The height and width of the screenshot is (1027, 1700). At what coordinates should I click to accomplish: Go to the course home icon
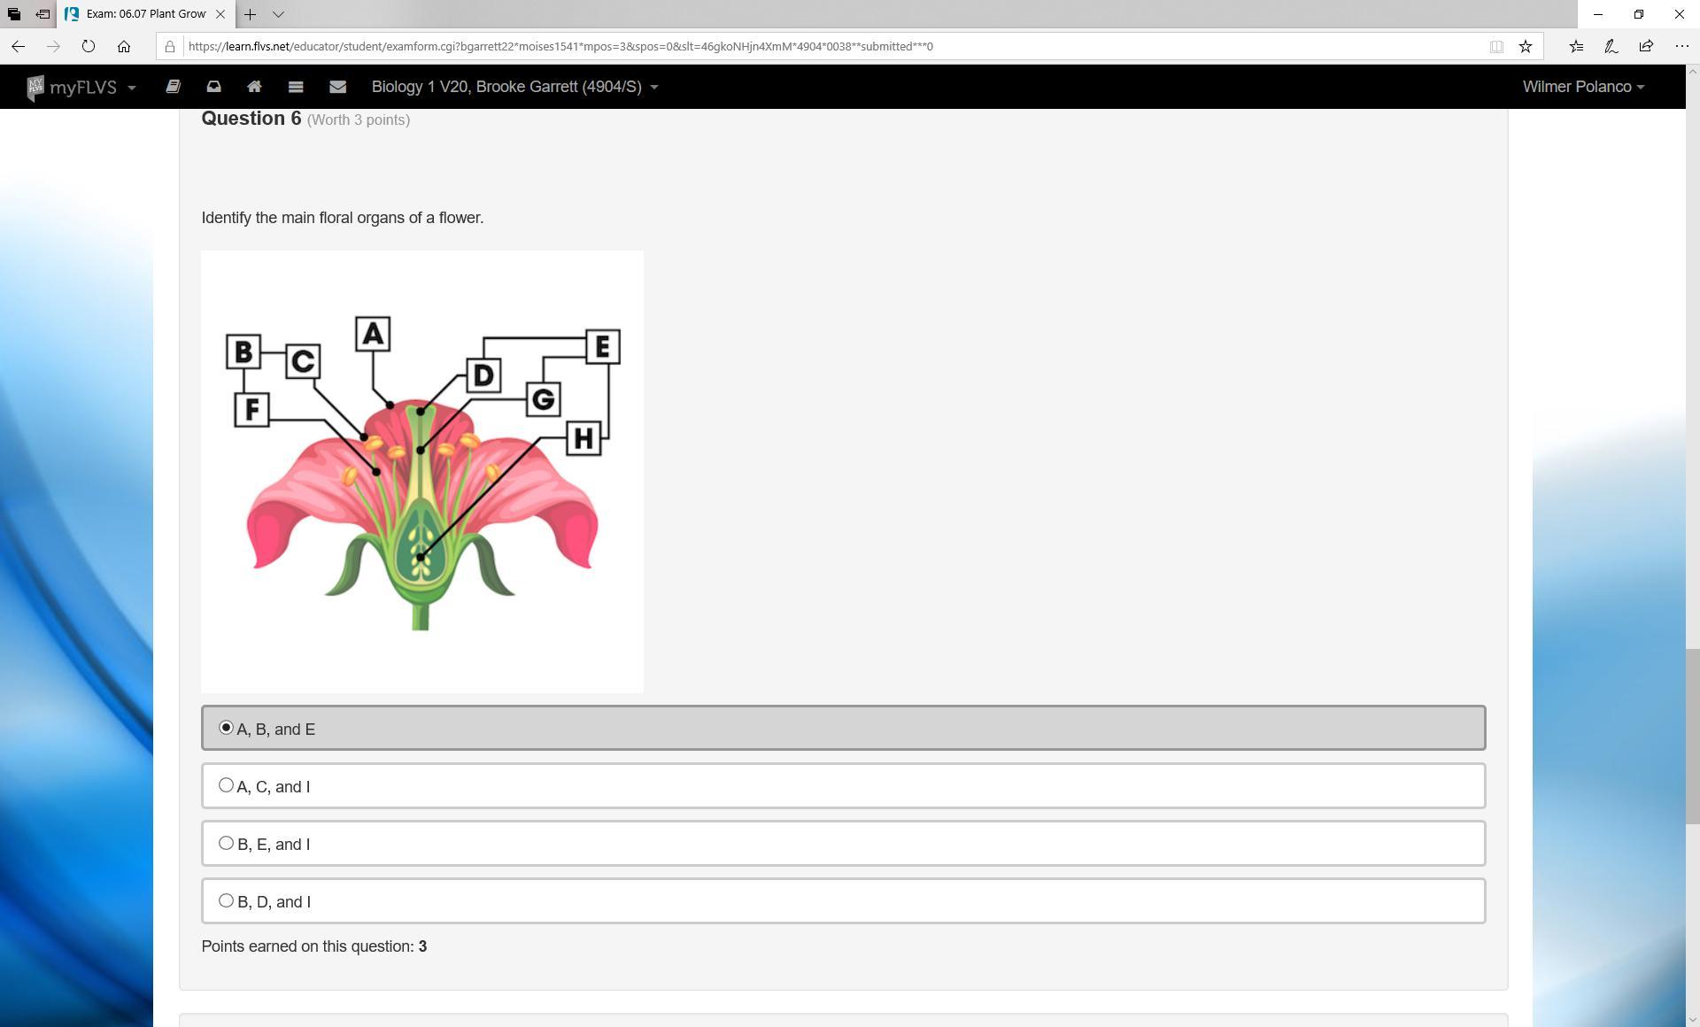click(x=254, y=87)
